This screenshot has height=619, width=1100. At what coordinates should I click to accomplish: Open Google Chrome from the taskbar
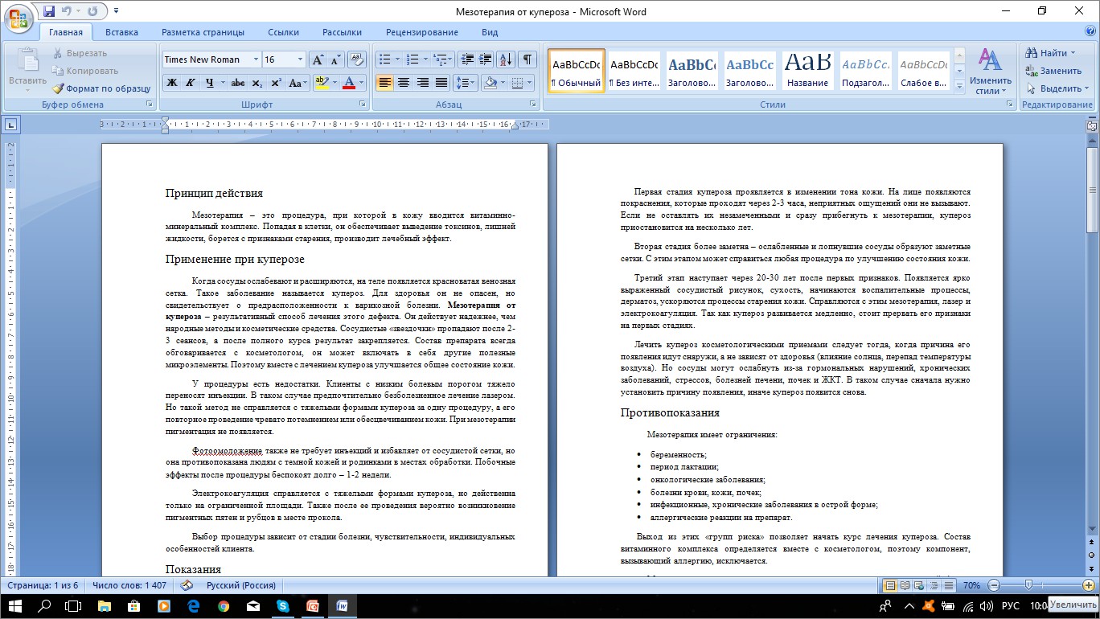point(224,605)
